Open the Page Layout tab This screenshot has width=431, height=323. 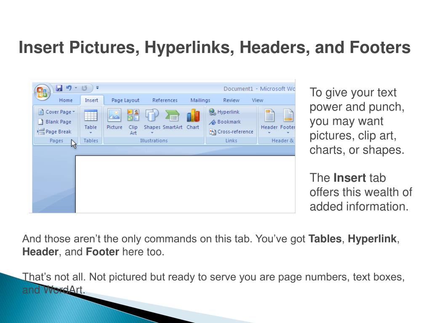(125, 100)
